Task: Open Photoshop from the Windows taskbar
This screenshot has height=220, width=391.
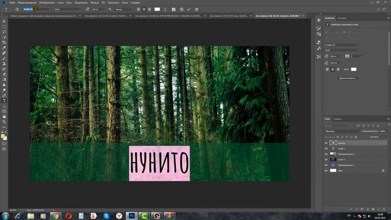Action: [x=131, y=216]
